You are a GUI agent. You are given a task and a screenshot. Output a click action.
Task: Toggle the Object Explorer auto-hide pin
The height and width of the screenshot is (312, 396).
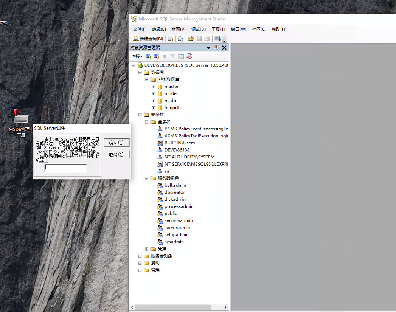pos(216,47)
